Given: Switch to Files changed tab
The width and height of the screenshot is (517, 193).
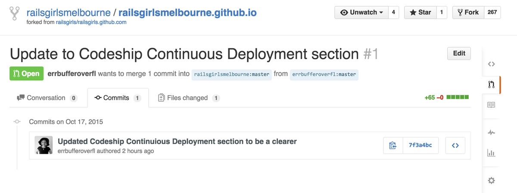Looking at the screenshot, I should pyautogui.click(x=189, y=98).
